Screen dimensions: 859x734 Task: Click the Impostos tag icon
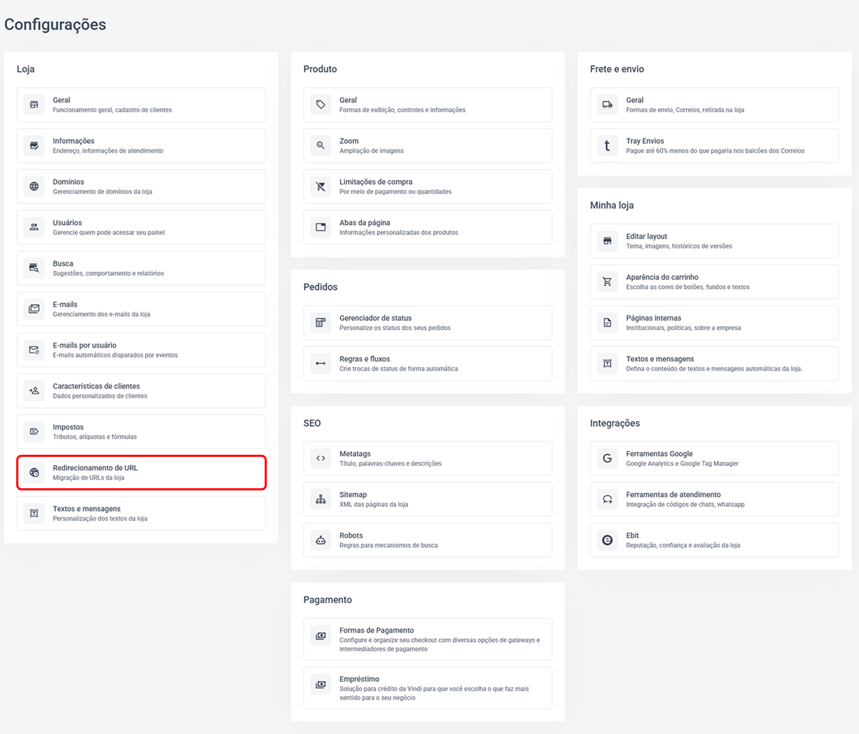tap(34, 432)
